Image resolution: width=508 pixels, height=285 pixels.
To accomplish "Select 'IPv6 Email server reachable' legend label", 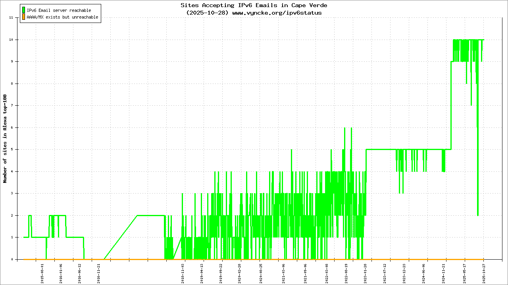I will 59,10.
